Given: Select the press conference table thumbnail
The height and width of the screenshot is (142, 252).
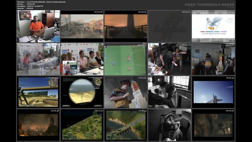Looking at the screenshot, I should point(38,59).
